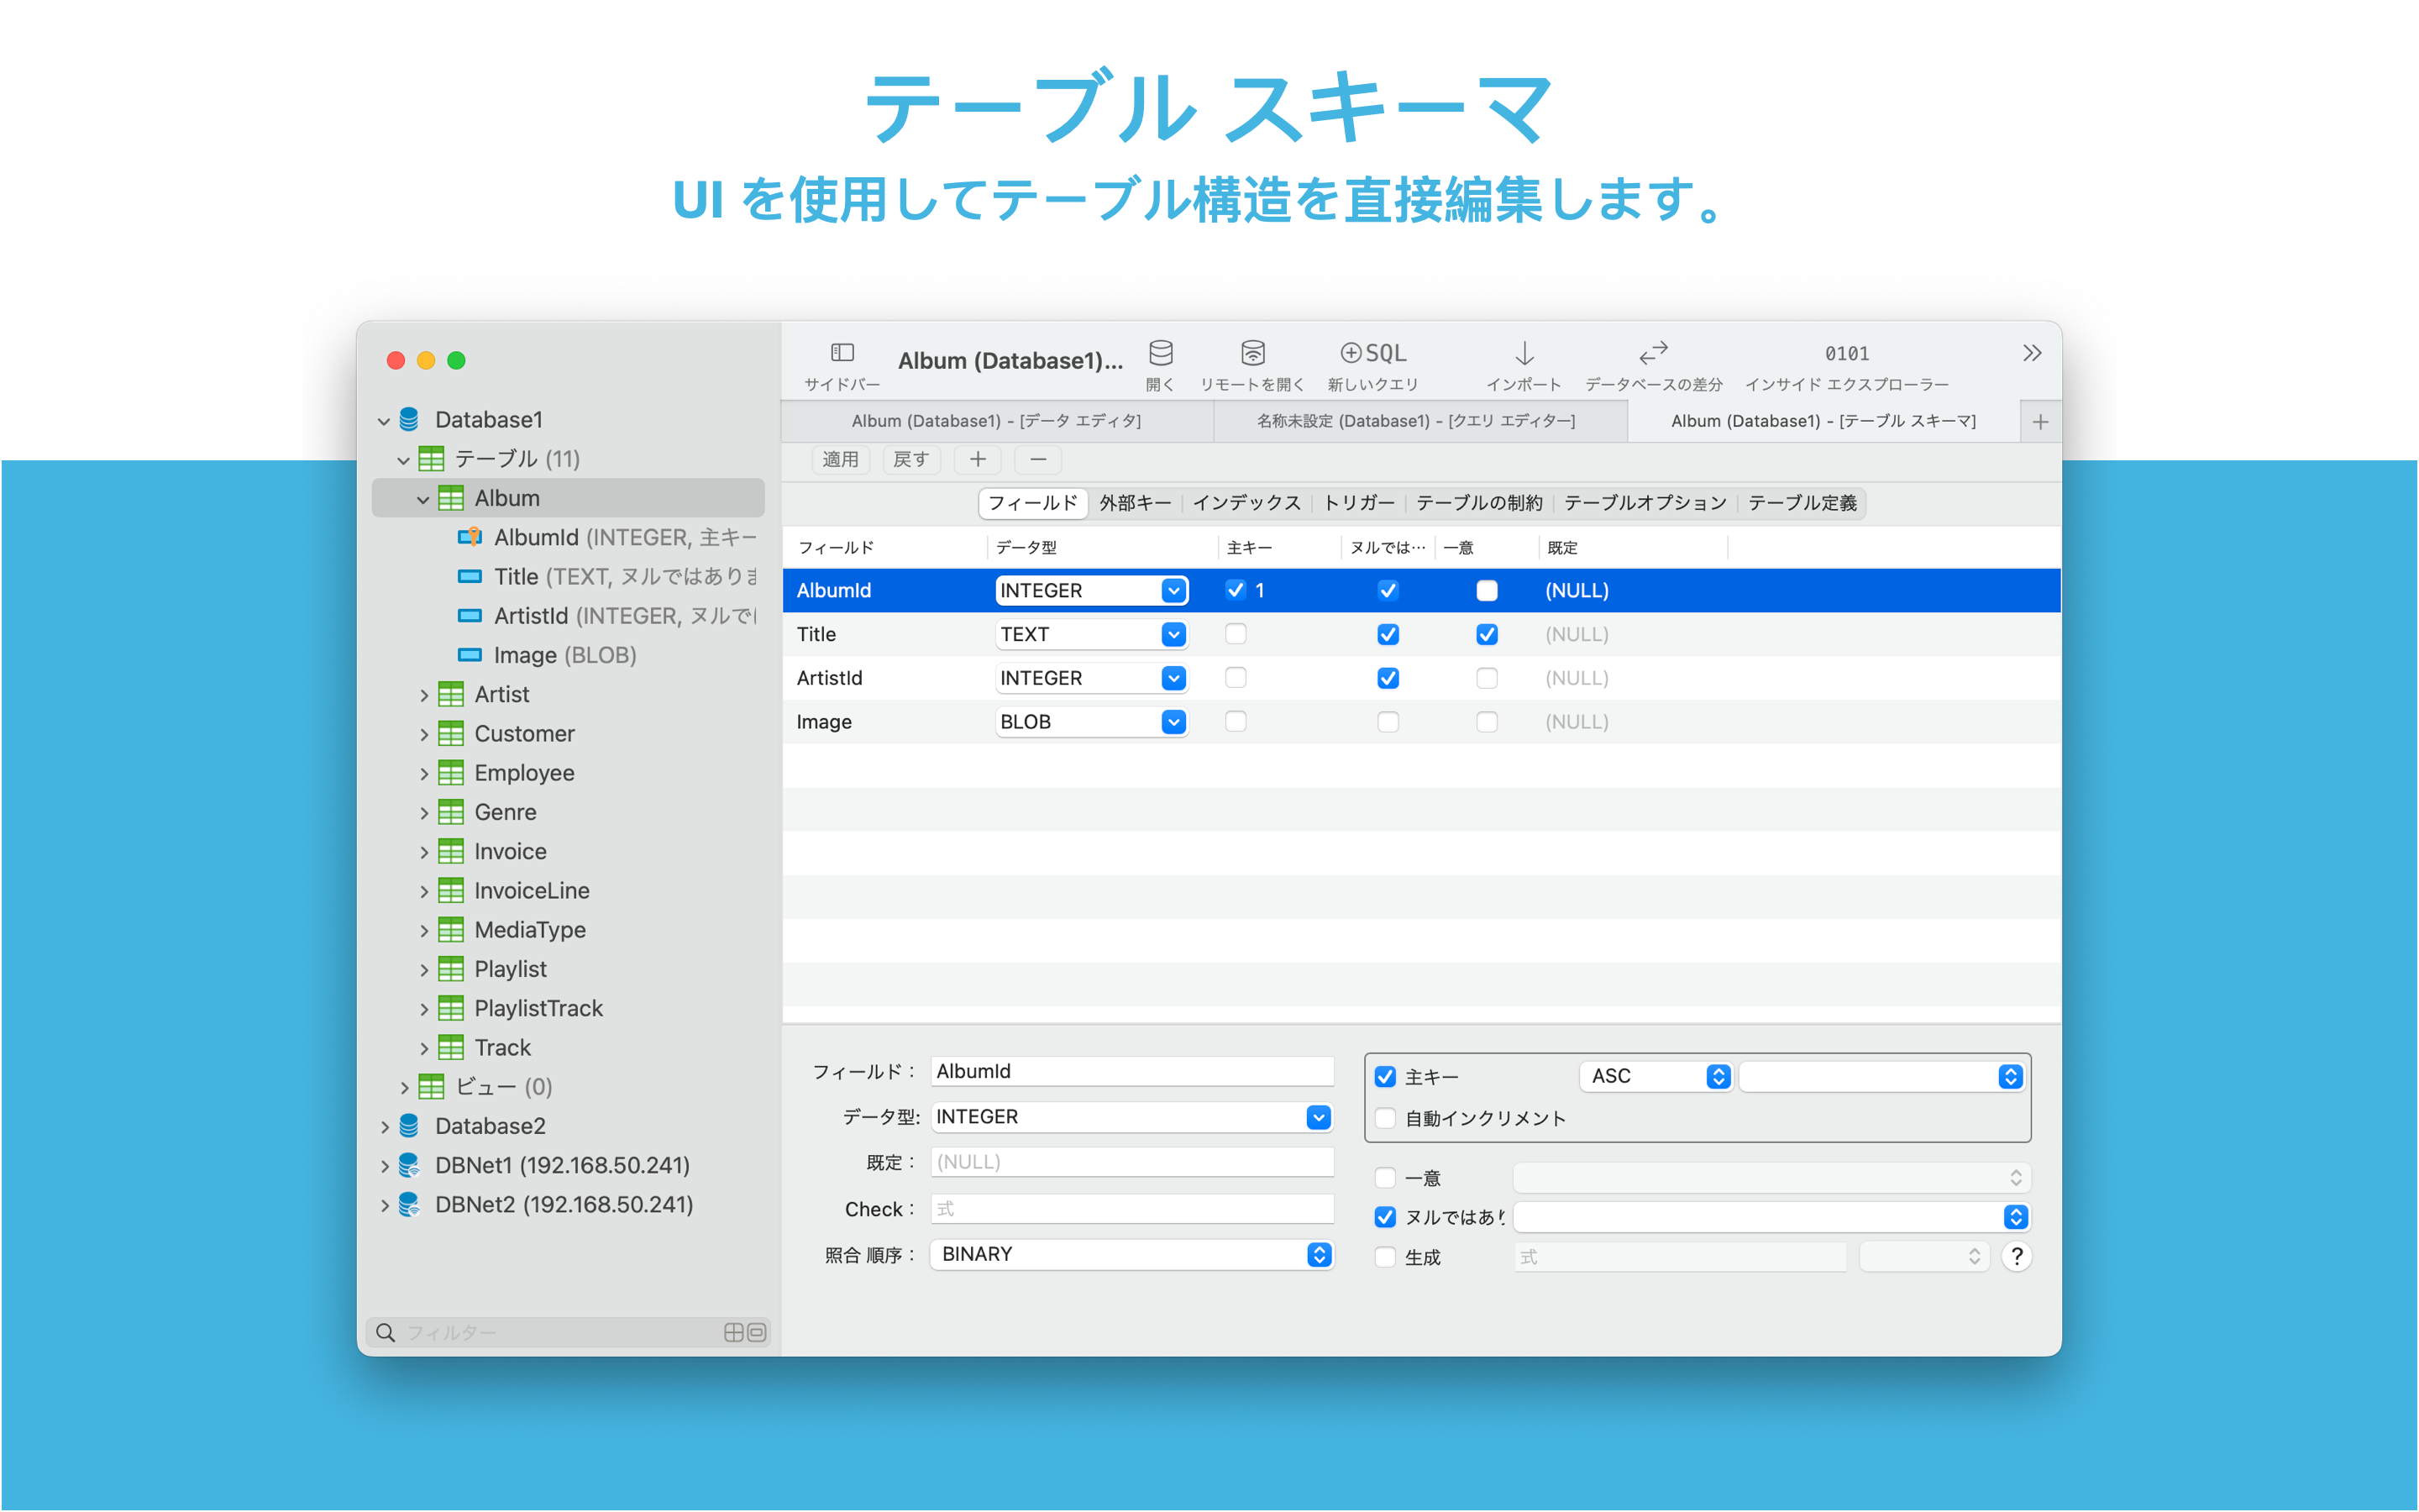Switch to the 外部キー (foreign keys) tab
The width and height of the screenshot is (2419, 1512).
(1135, 503)
